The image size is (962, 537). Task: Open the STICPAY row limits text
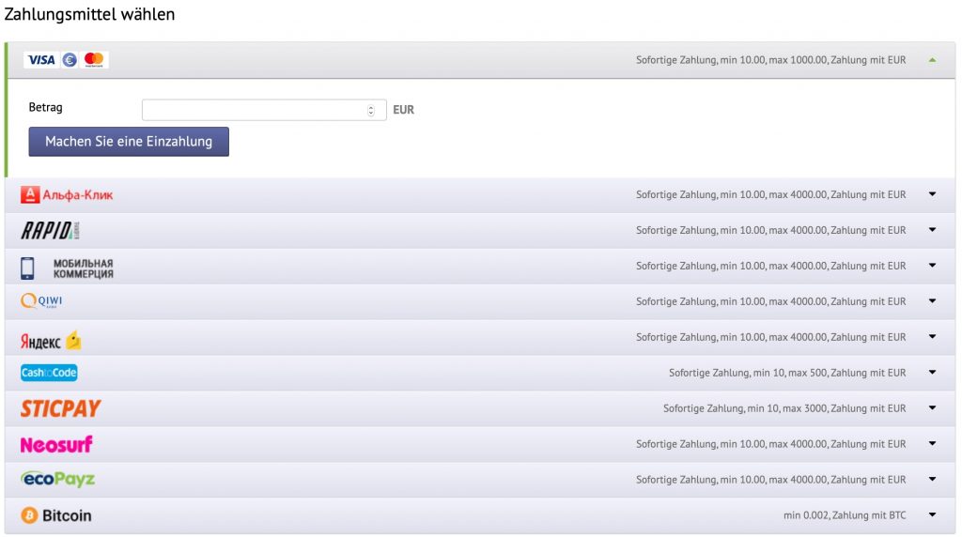(x=784, y=408)
